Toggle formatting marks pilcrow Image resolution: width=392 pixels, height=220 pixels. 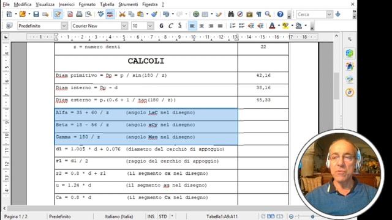coord(258,14)
